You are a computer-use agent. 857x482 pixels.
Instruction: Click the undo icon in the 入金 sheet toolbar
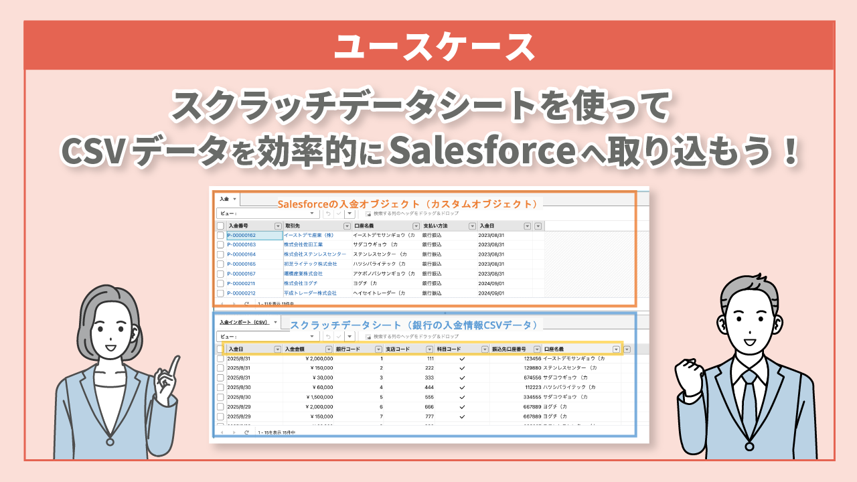pos(328,213)
